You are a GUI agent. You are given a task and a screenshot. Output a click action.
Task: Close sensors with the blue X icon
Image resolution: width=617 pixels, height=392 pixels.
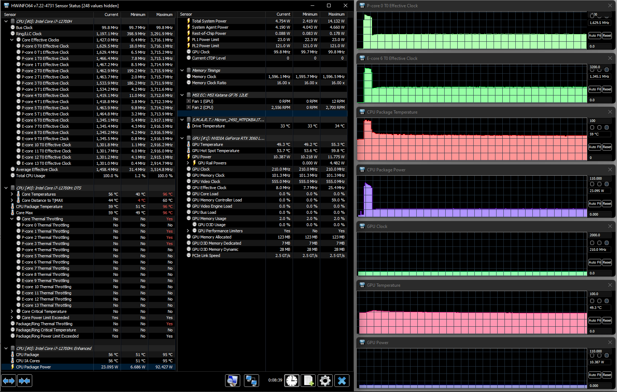pyautogui.click(x=342, y=381)
